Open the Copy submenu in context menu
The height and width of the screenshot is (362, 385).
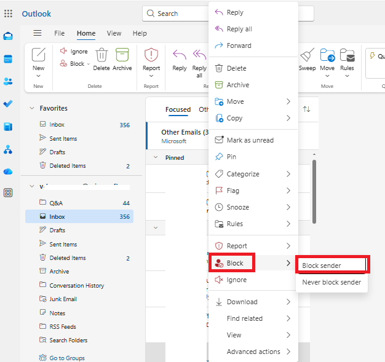tap(253, 118)
